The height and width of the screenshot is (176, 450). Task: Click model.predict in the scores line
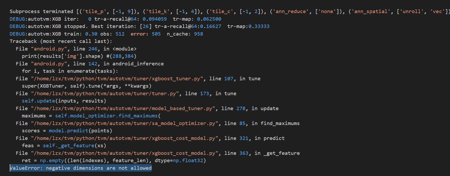tap(68, 131)
